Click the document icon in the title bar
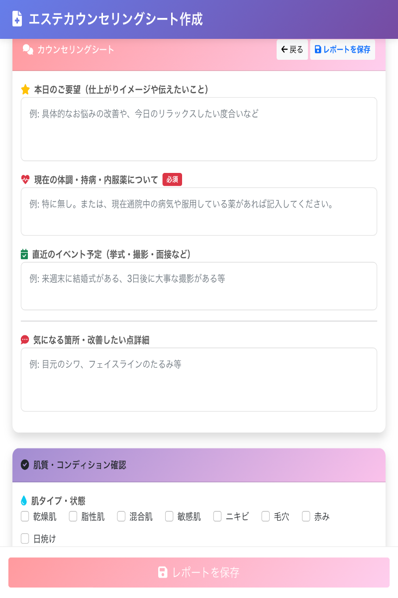The height and width of the screenshot is (598, 398). [16, 19]
